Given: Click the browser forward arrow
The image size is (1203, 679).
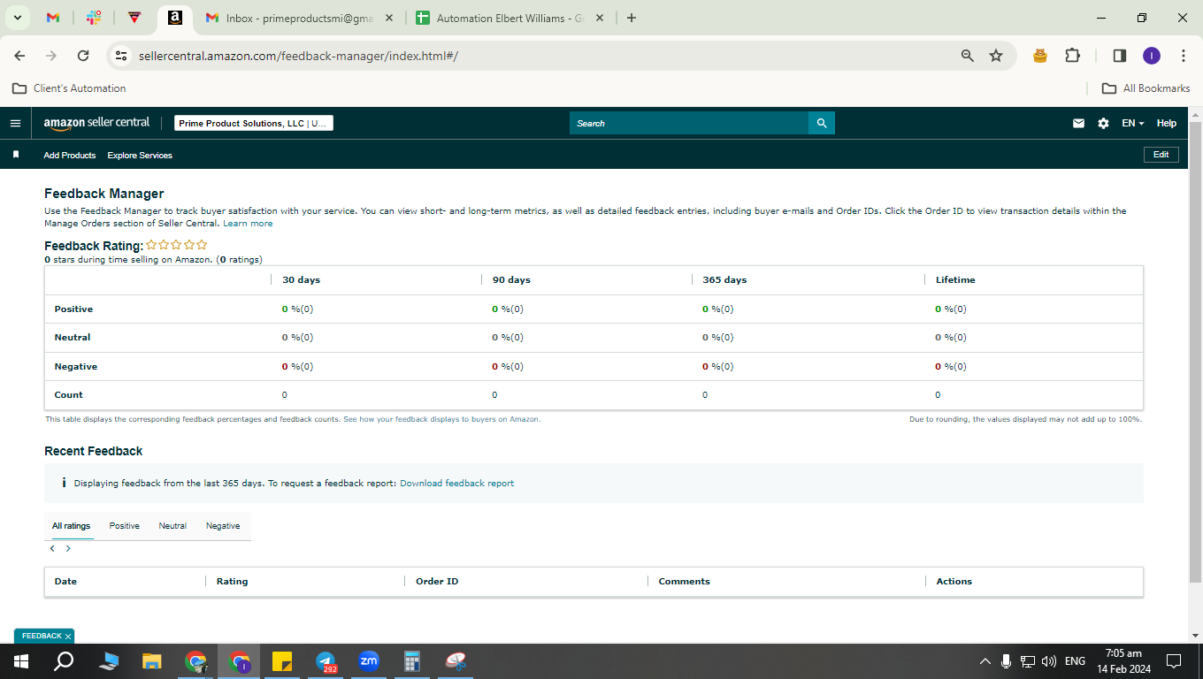Looking at the screenshot, I should click(51, 56).
